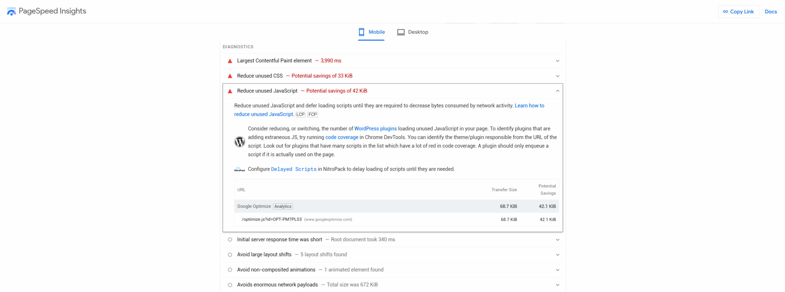The height and width of the screenshot is (292, 785).
Task: Expand the Largest Contentful Paint element audit
Action: pyautogui.click(x=558, y=61)
